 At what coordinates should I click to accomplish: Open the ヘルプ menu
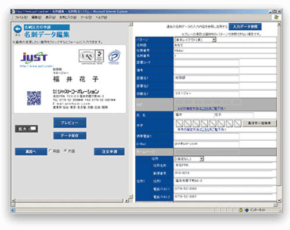pyautogui.click(x=101, y=17)
